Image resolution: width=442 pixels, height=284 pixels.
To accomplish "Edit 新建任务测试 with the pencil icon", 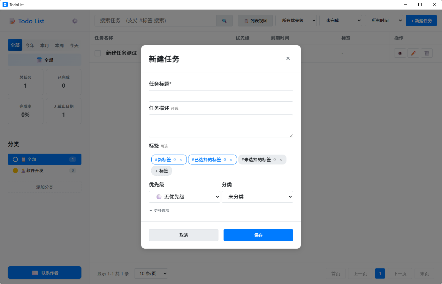I will 414,53.
